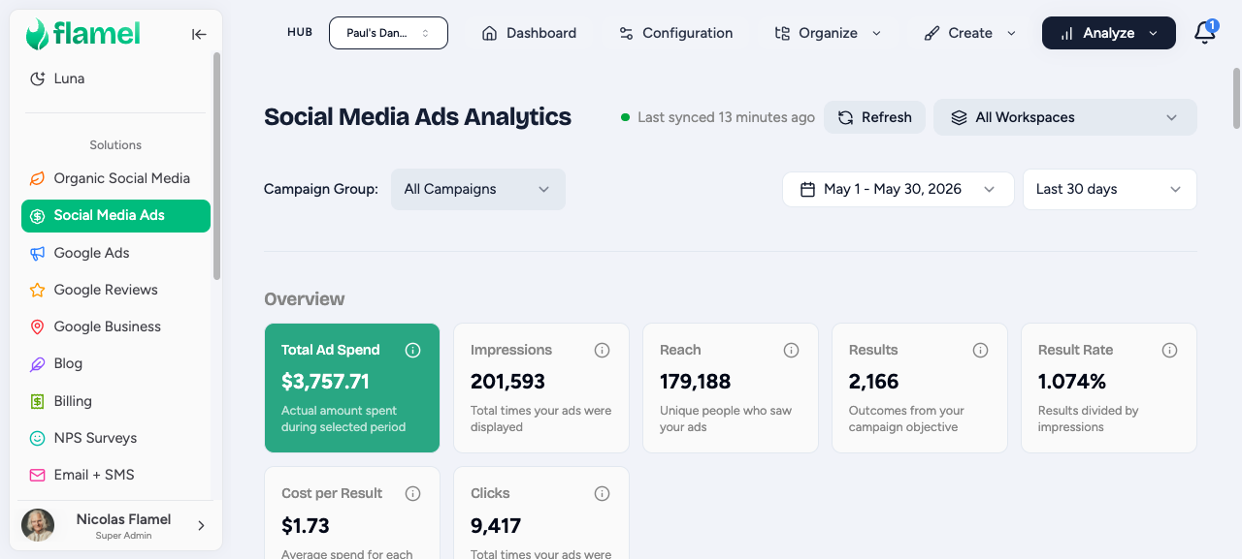Show info for Impressions

pos(602,350)
